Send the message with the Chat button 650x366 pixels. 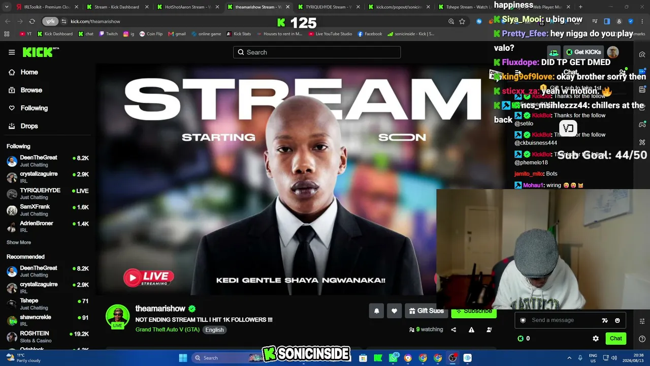(x=615, y=339)
